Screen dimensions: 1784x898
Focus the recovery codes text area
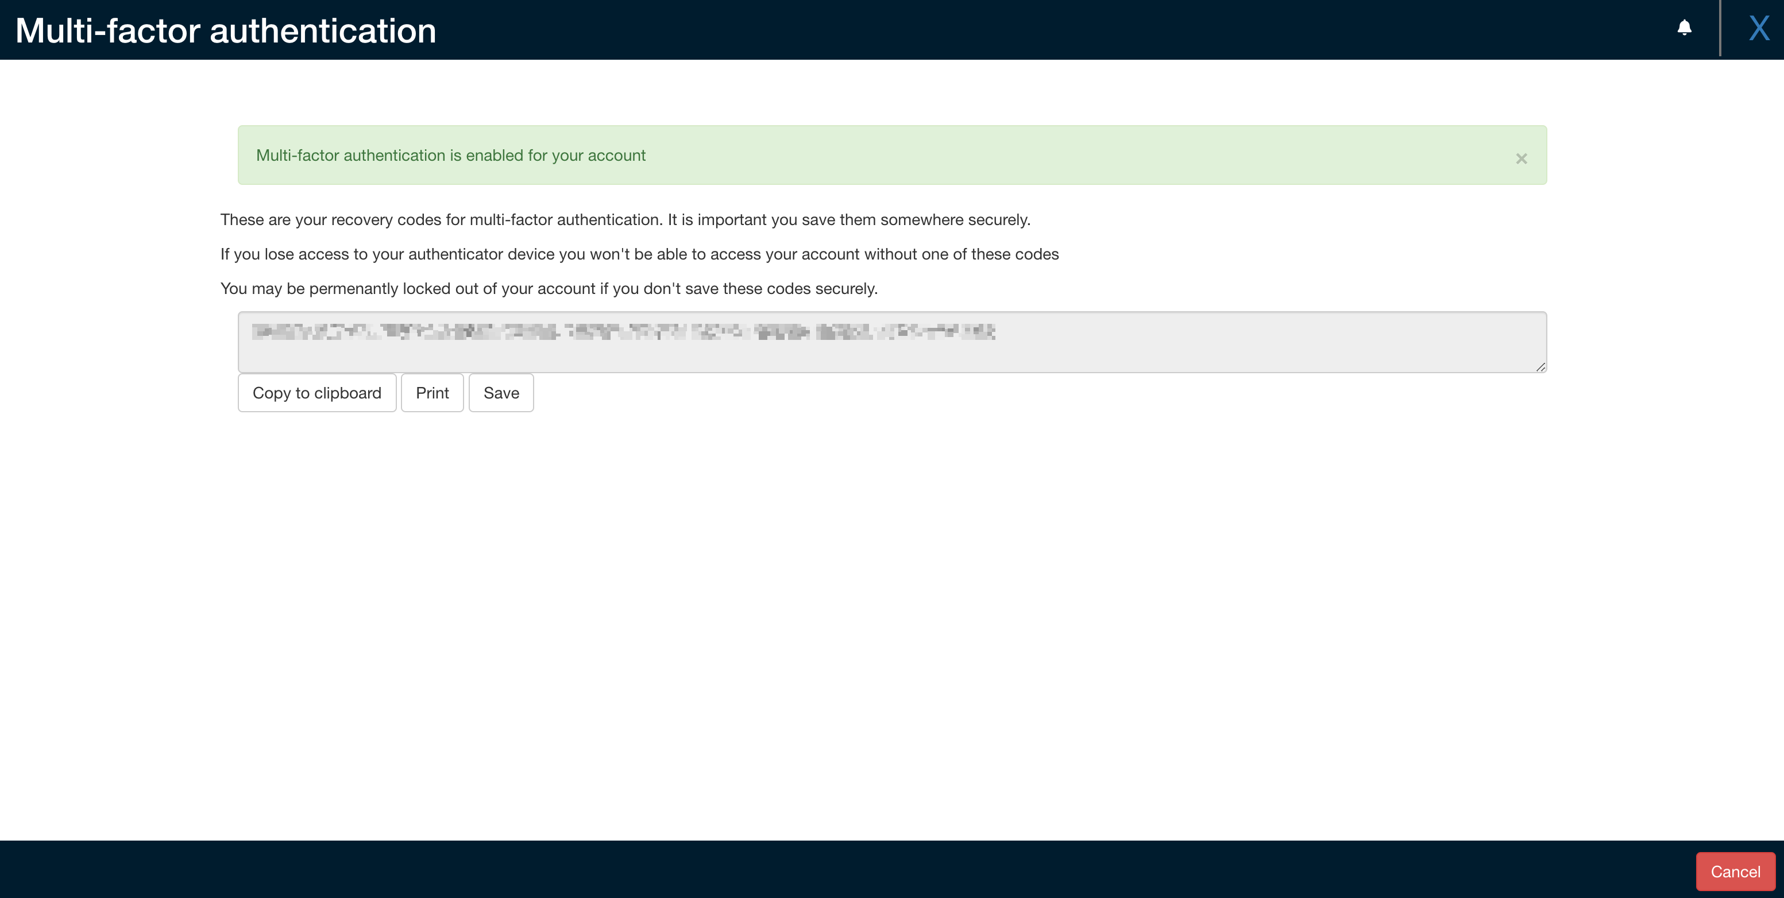click(892, 342)
